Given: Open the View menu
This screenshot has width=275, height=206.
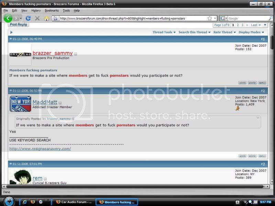Looking at the screenshot, I should pos(24,11).
